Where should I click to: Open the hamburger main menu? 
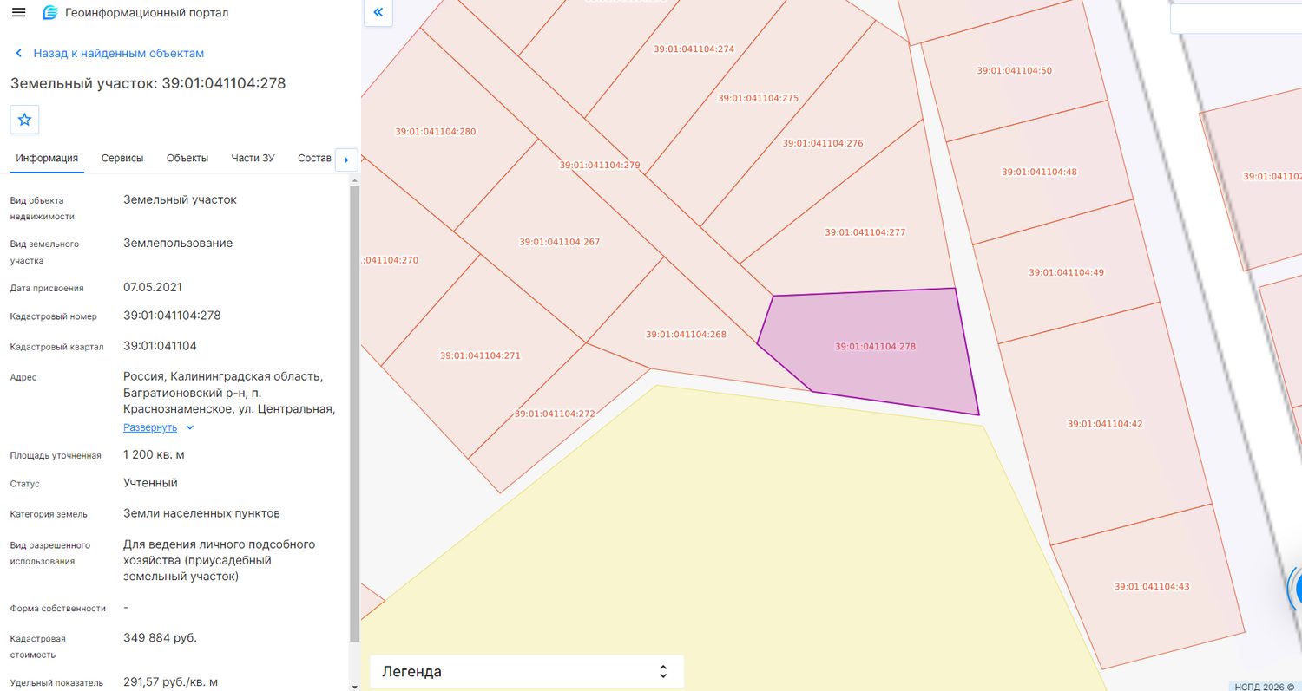tap(18, 13)
